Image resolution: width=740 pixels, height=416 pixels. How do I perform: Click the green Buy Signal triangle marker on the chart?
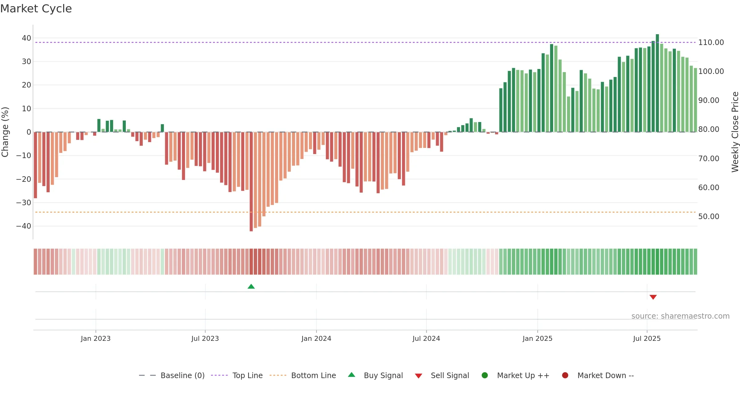[251, 287]
